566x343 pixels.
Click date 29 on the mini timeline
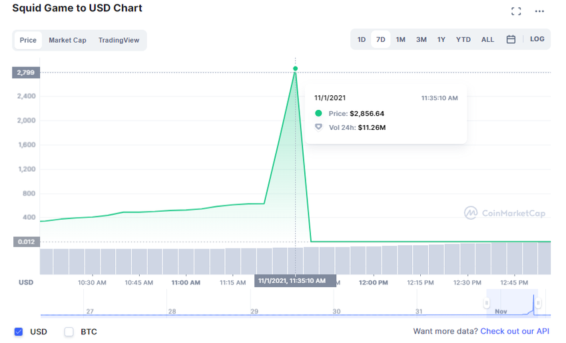click(254, 311)
